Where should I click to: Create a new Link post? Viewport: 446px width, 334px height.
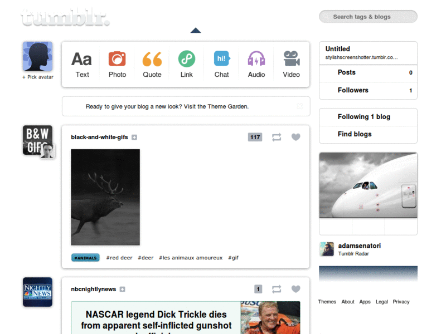pos(187,64)
